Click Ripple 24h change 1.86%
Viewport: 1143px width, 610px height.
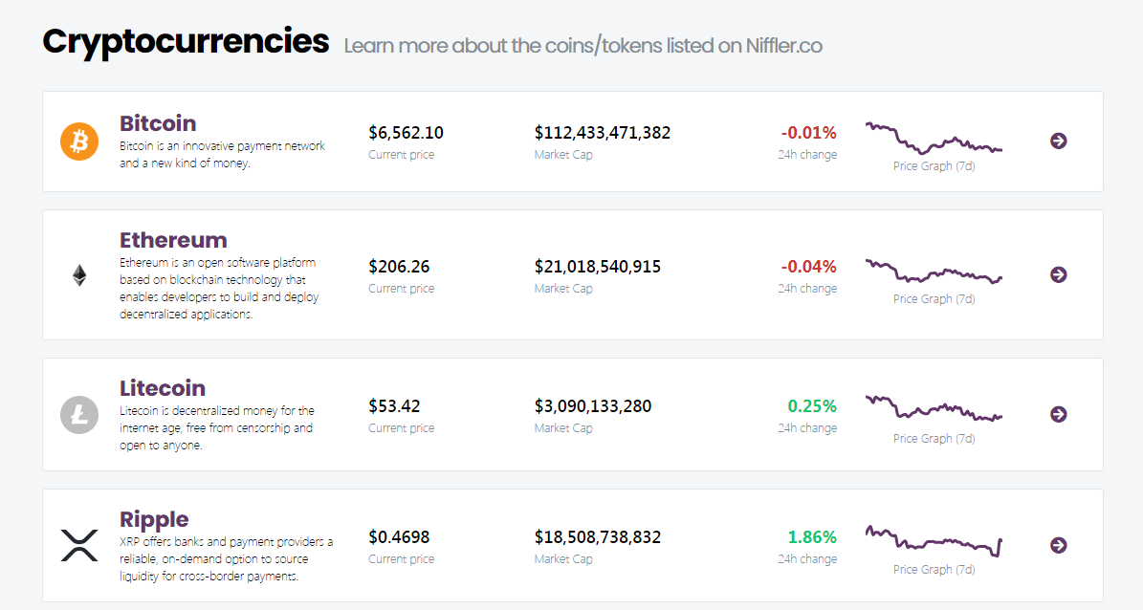pos(812,537)
